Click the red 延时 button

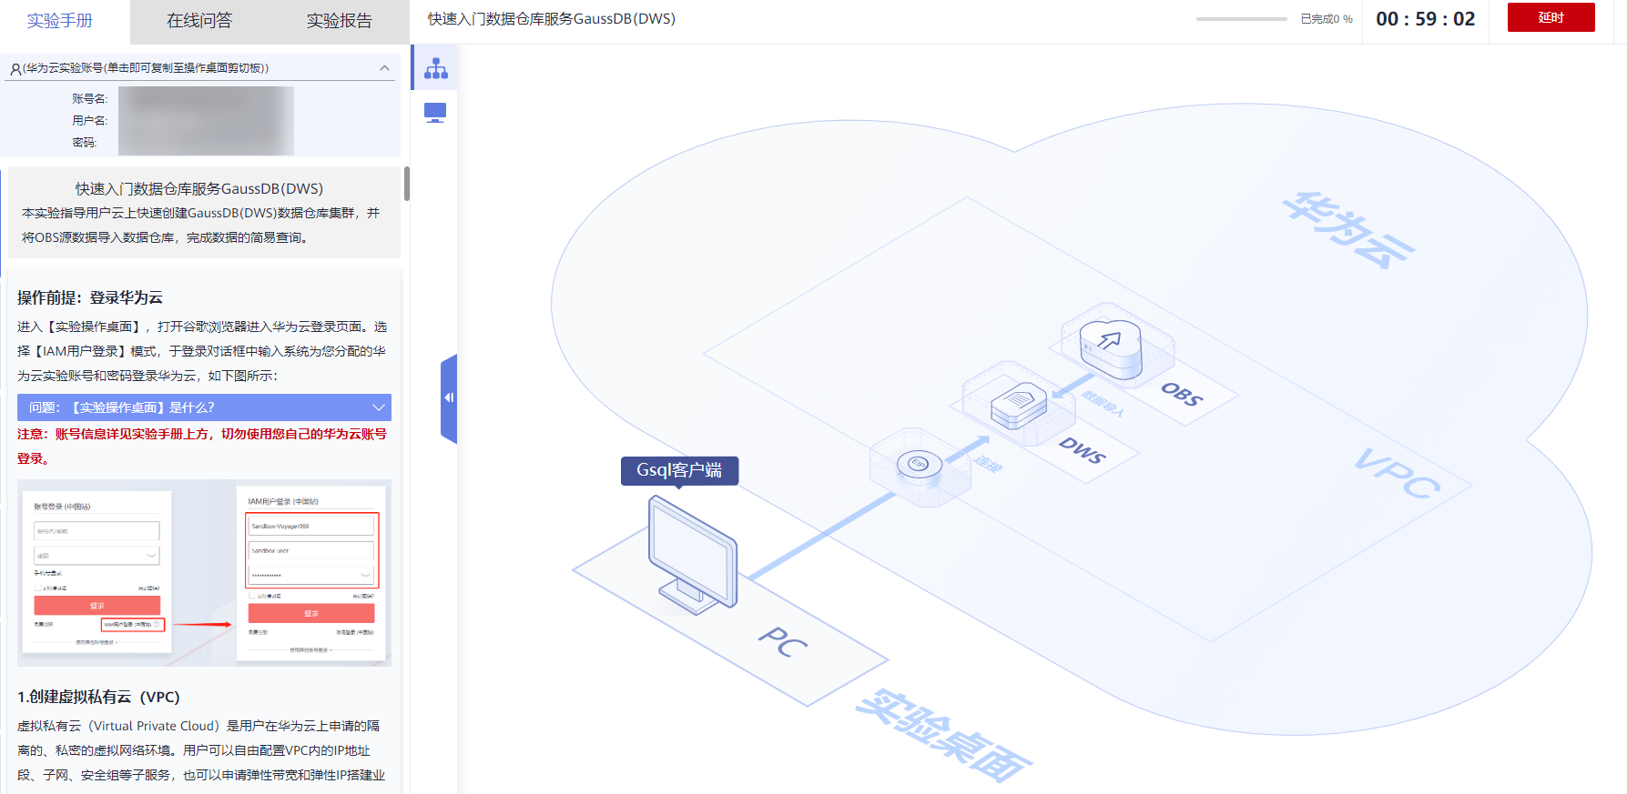tap(1551, 17)
